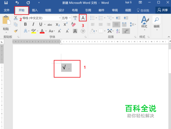Open the borders grid icon
This screenshot has width=171, height=129.
101,31
